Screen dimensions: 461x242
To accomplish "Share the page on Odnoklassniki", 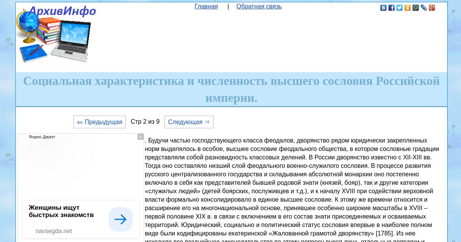I will click(408, 8).
